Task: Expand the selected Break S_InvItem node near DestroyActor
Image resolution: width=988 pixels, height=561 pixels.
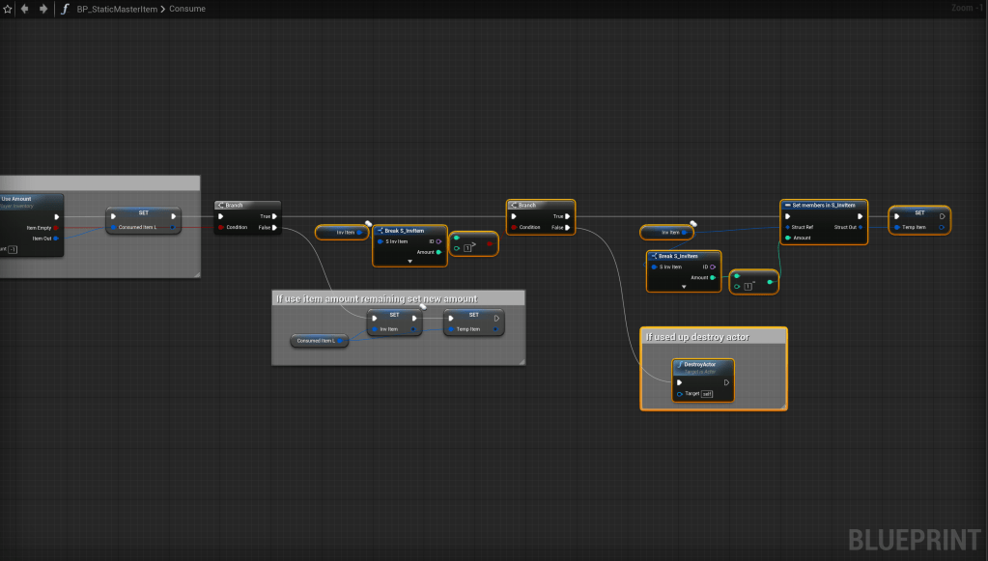Action: coord(683,287)
